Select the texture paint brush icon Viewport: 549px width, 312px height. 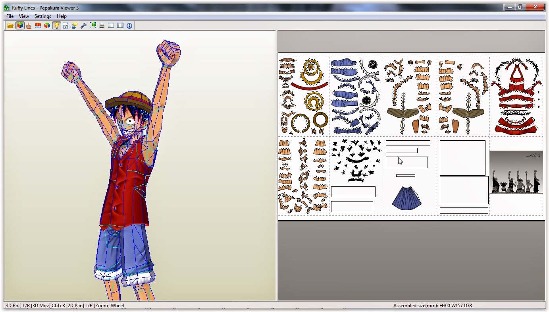[29, 25]
